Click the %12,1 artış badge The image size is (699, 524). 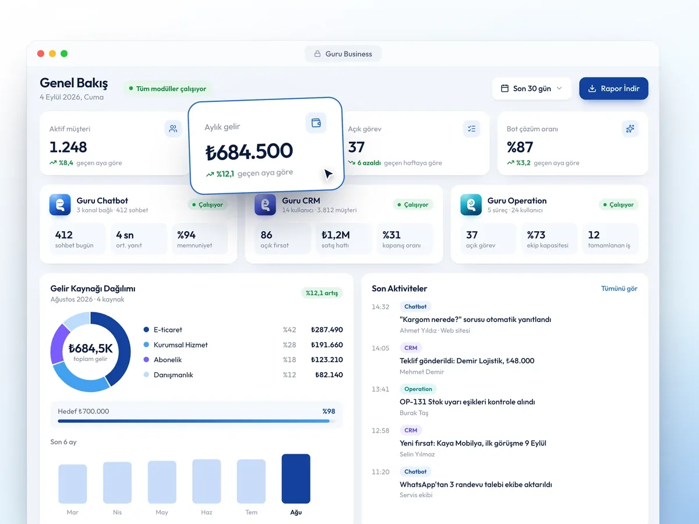click(322, 293)
